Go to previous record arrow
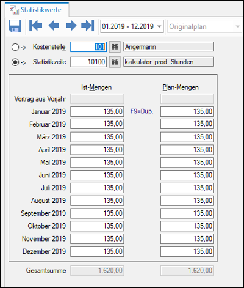244x288 pixels. coord(54,26)
